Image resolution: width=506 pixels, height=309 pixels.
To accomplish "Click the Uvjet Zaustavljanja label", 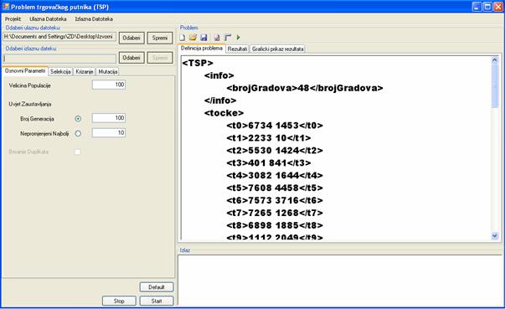I will coord(30,104).
